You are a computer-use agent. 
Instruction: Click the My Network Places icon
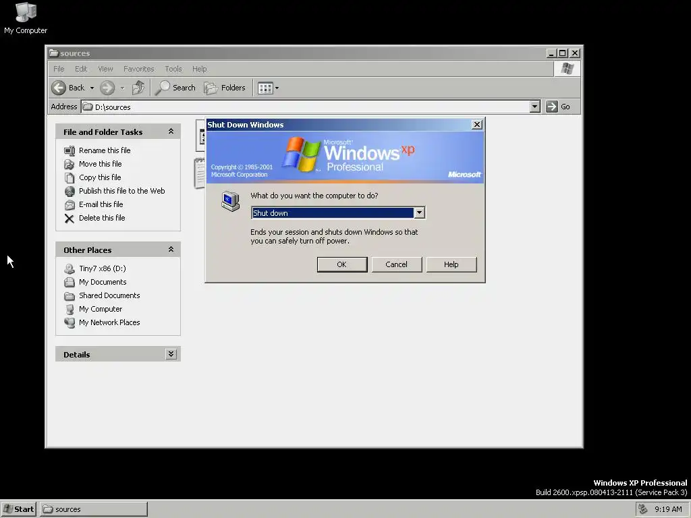pos(70,323)
